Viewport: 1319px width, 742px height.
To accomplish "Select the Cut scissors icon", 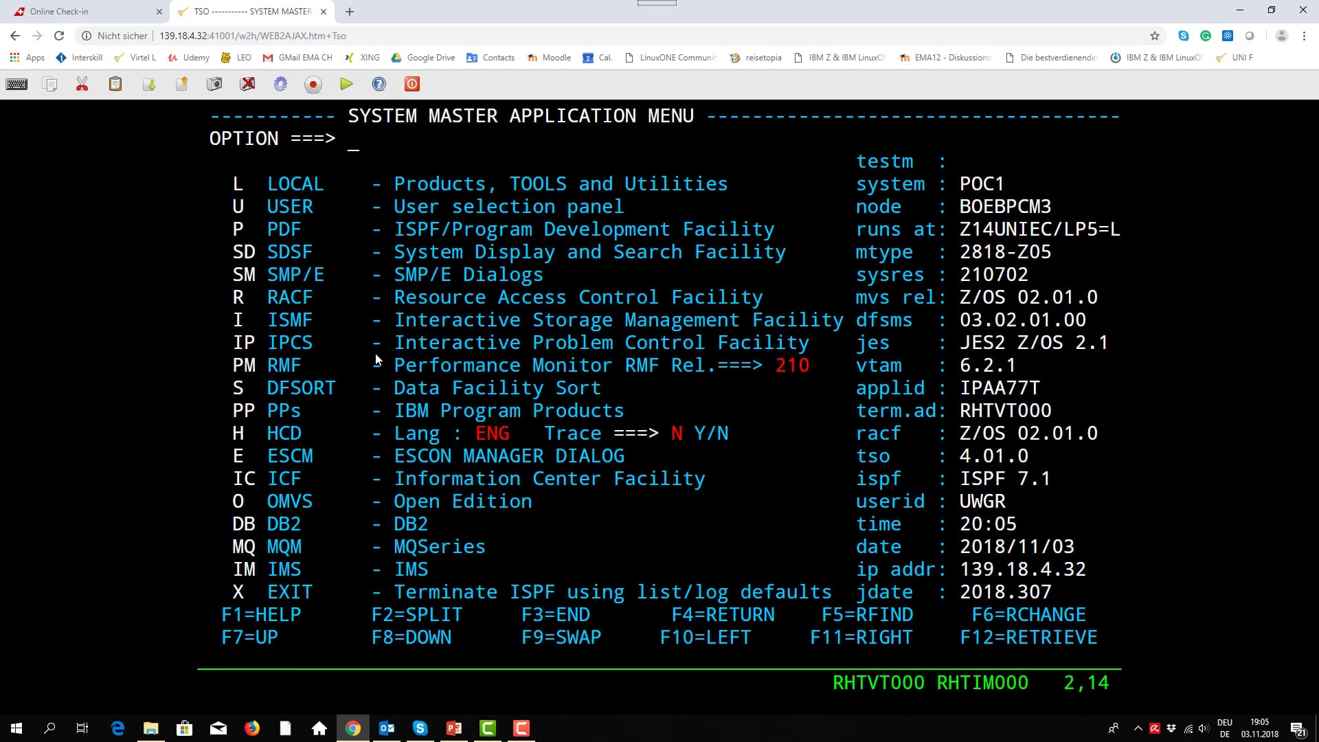I will (x=82, y=84).
